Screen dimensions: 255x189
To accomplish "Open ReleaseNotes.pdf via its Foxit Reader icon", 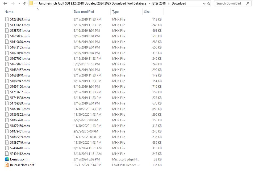I will point(6,165).
